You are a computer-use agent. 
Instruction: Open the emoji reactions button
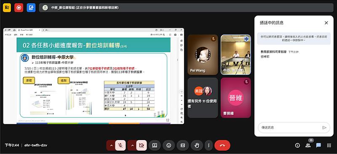point(169,146)
